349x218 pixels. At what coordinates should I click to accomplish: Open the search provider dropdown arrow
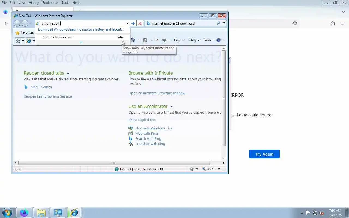pyautogui.click(x=224, y=23)
